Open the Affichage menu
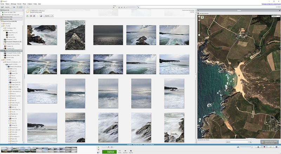Screen dimensions: 281x154 (13, 4)
